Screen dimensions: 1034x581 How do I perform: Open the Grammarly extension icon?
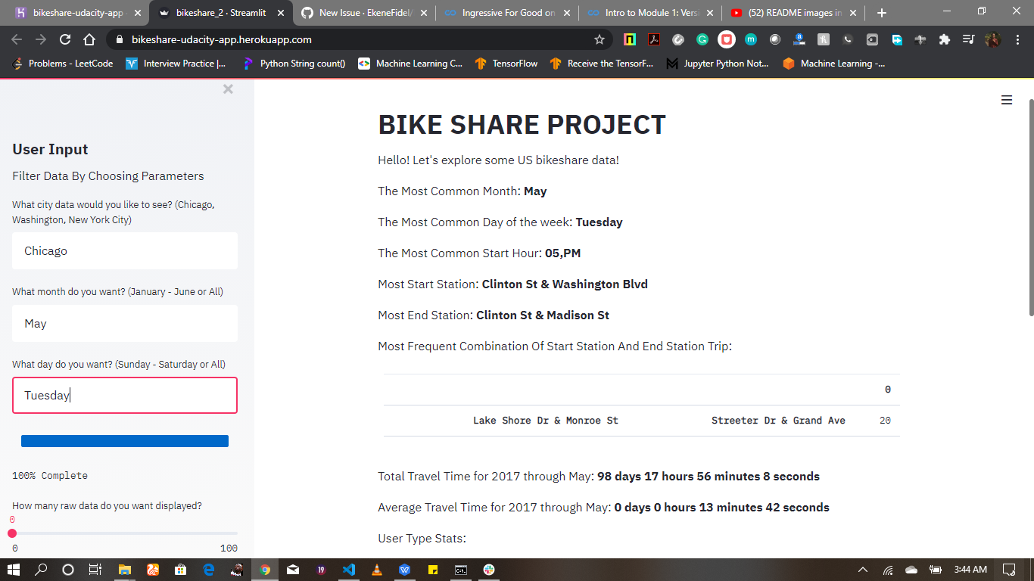pyautogui.click(x=703, y=39)
